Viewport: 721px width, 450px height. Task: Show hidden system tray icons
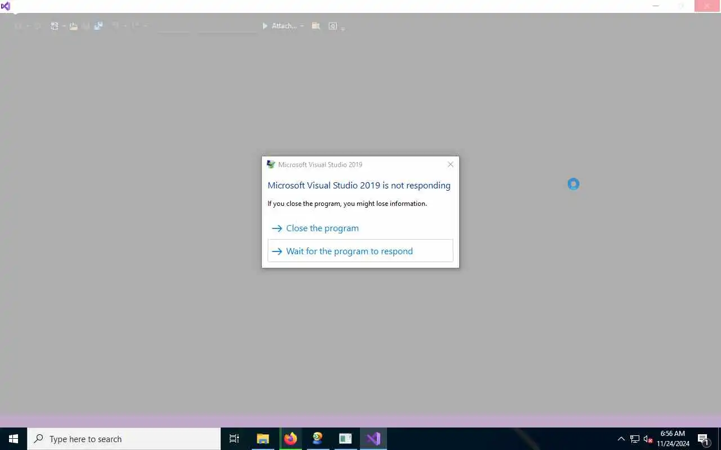coord(621,439)
